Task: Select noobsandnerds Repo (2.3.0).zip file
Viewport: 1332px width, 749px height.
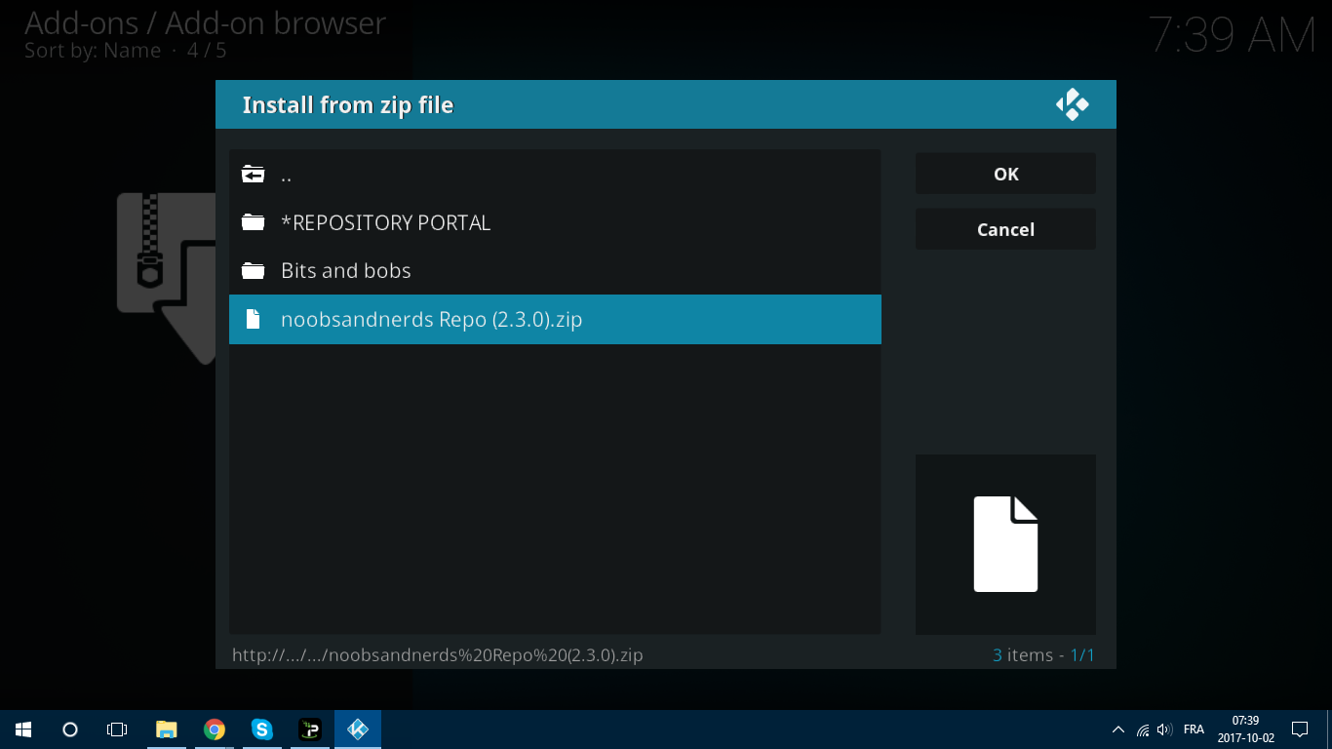Action: coord(431,319)
